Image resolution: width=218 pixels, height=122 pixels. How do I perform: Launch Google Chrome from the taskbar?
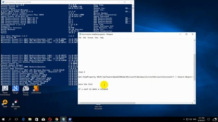57,119
